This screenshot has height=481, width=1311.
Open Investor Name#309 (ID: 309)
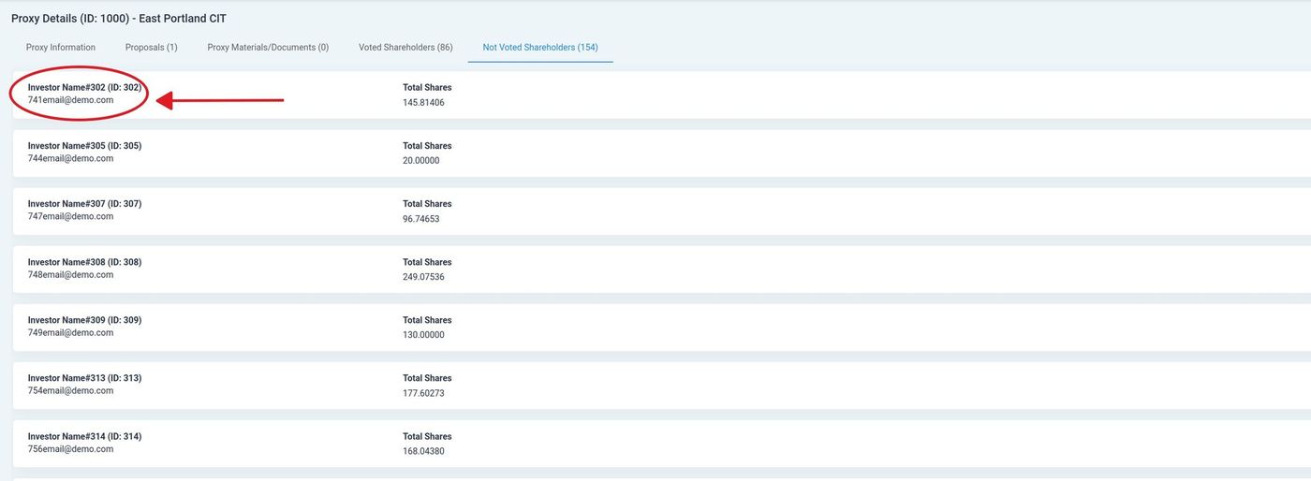pos(84,320)
